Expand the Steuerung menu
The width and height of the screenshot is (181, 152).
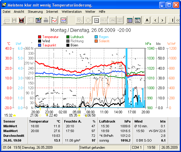pos(35,12)
